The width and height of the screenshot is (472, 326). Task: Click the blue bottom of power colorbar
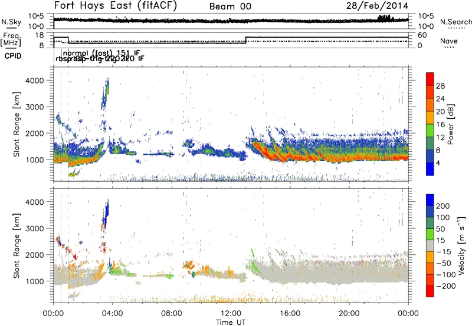(x=430, y=169)
